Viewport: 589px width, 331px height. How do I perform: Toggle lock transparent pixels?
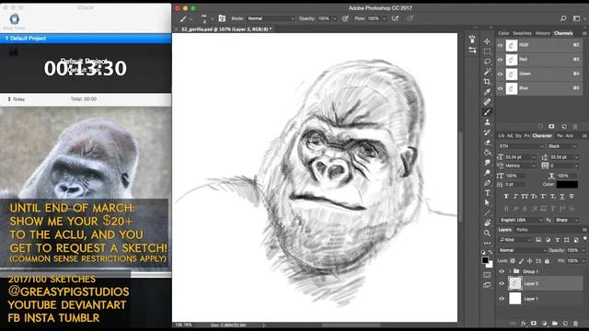[513, 261]
